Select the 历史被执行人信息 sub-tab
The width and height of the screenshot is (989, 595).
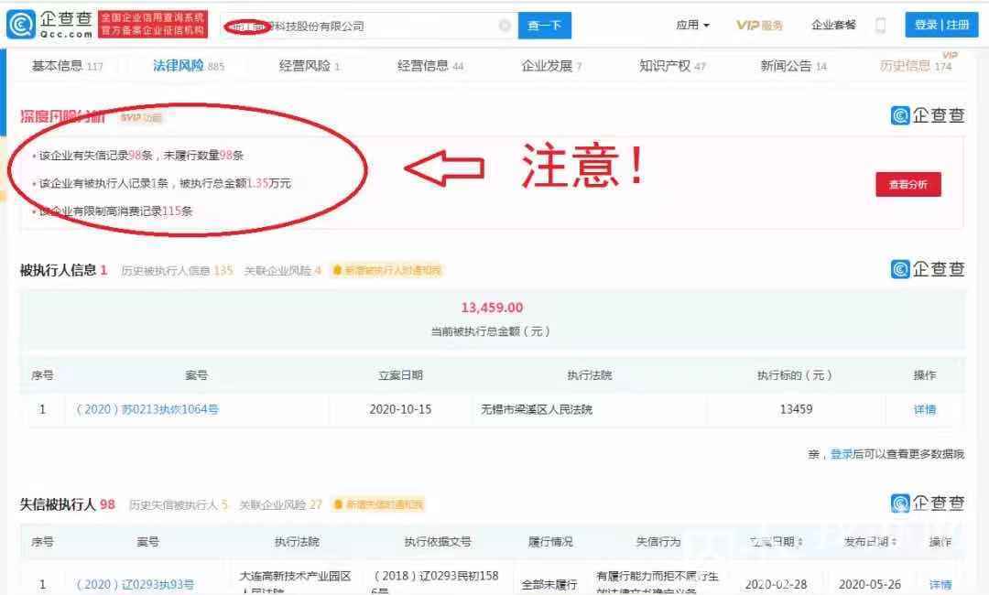(177, 271)
